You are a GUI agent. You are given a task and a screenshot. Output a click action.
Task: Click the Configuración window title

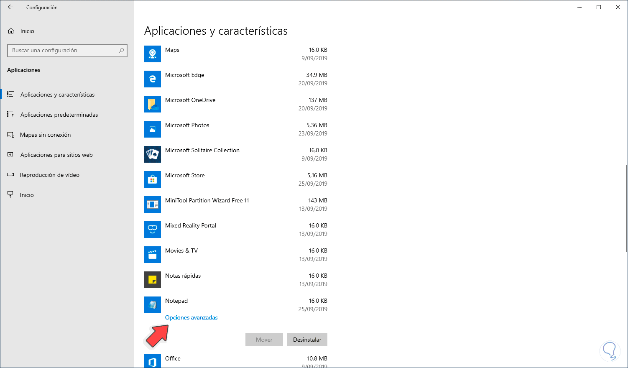pyautogui.click(x=42, y=8)
